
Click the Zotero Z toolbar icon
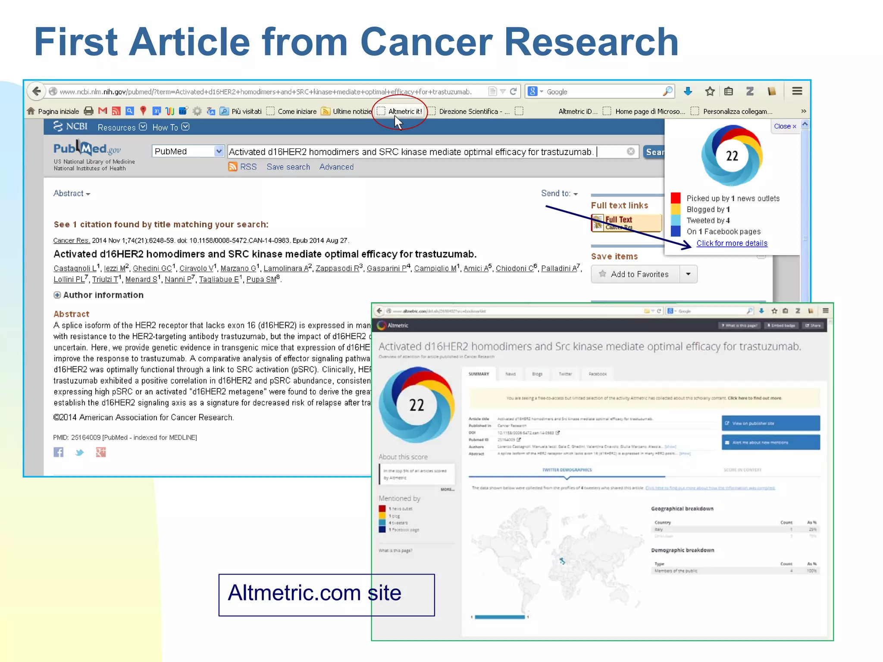click(x=750, y=91)
